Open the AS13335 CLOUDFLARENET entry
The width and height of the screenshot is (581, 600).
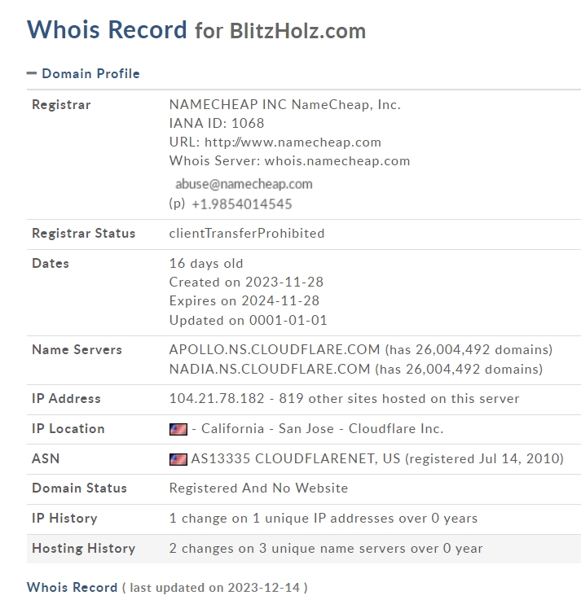pyautogui.click(x=295, y=458)
